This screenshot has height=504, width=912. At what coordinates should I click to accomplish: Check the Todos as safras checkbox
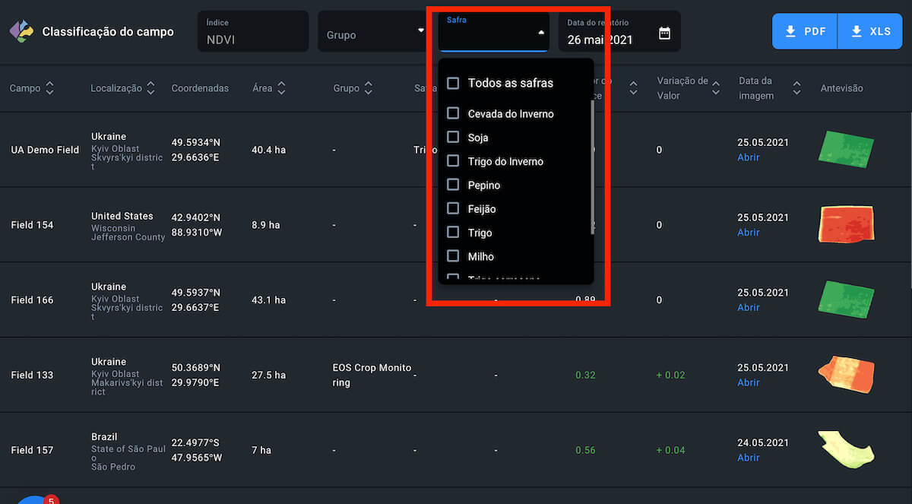tap(453, 83)
